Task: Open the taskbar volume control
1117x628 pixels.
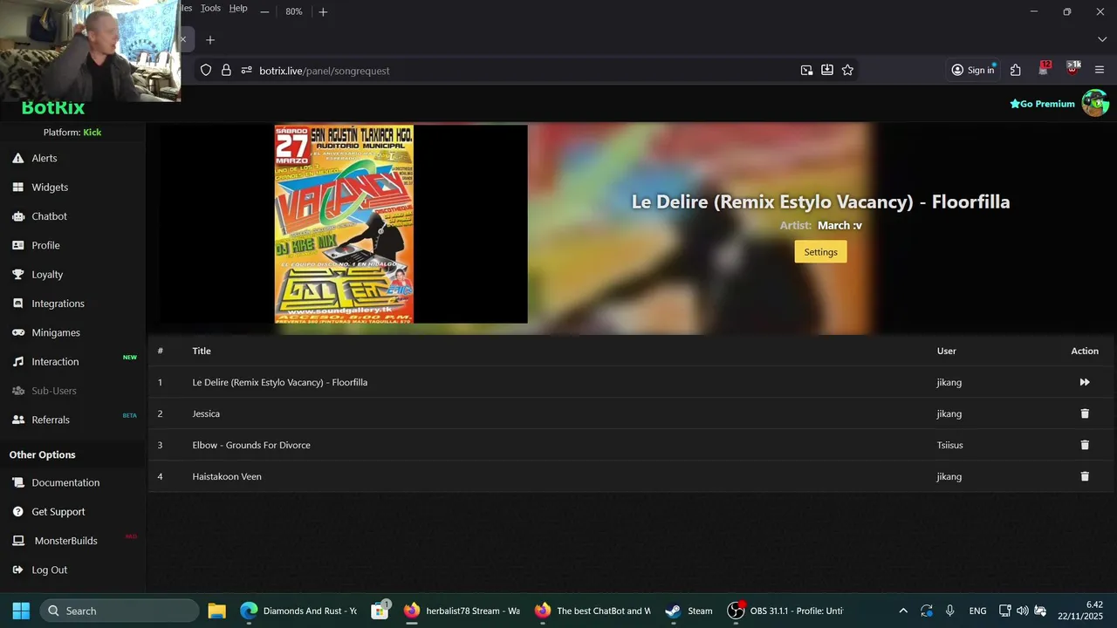Action: [x=1022, y=611]
